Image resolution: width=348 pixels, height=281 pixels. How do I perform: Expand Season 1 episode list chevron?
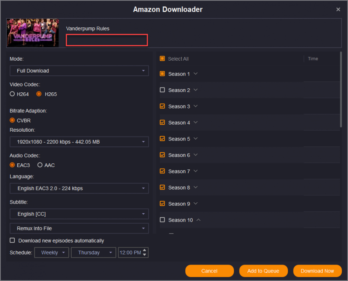[195, 73]
